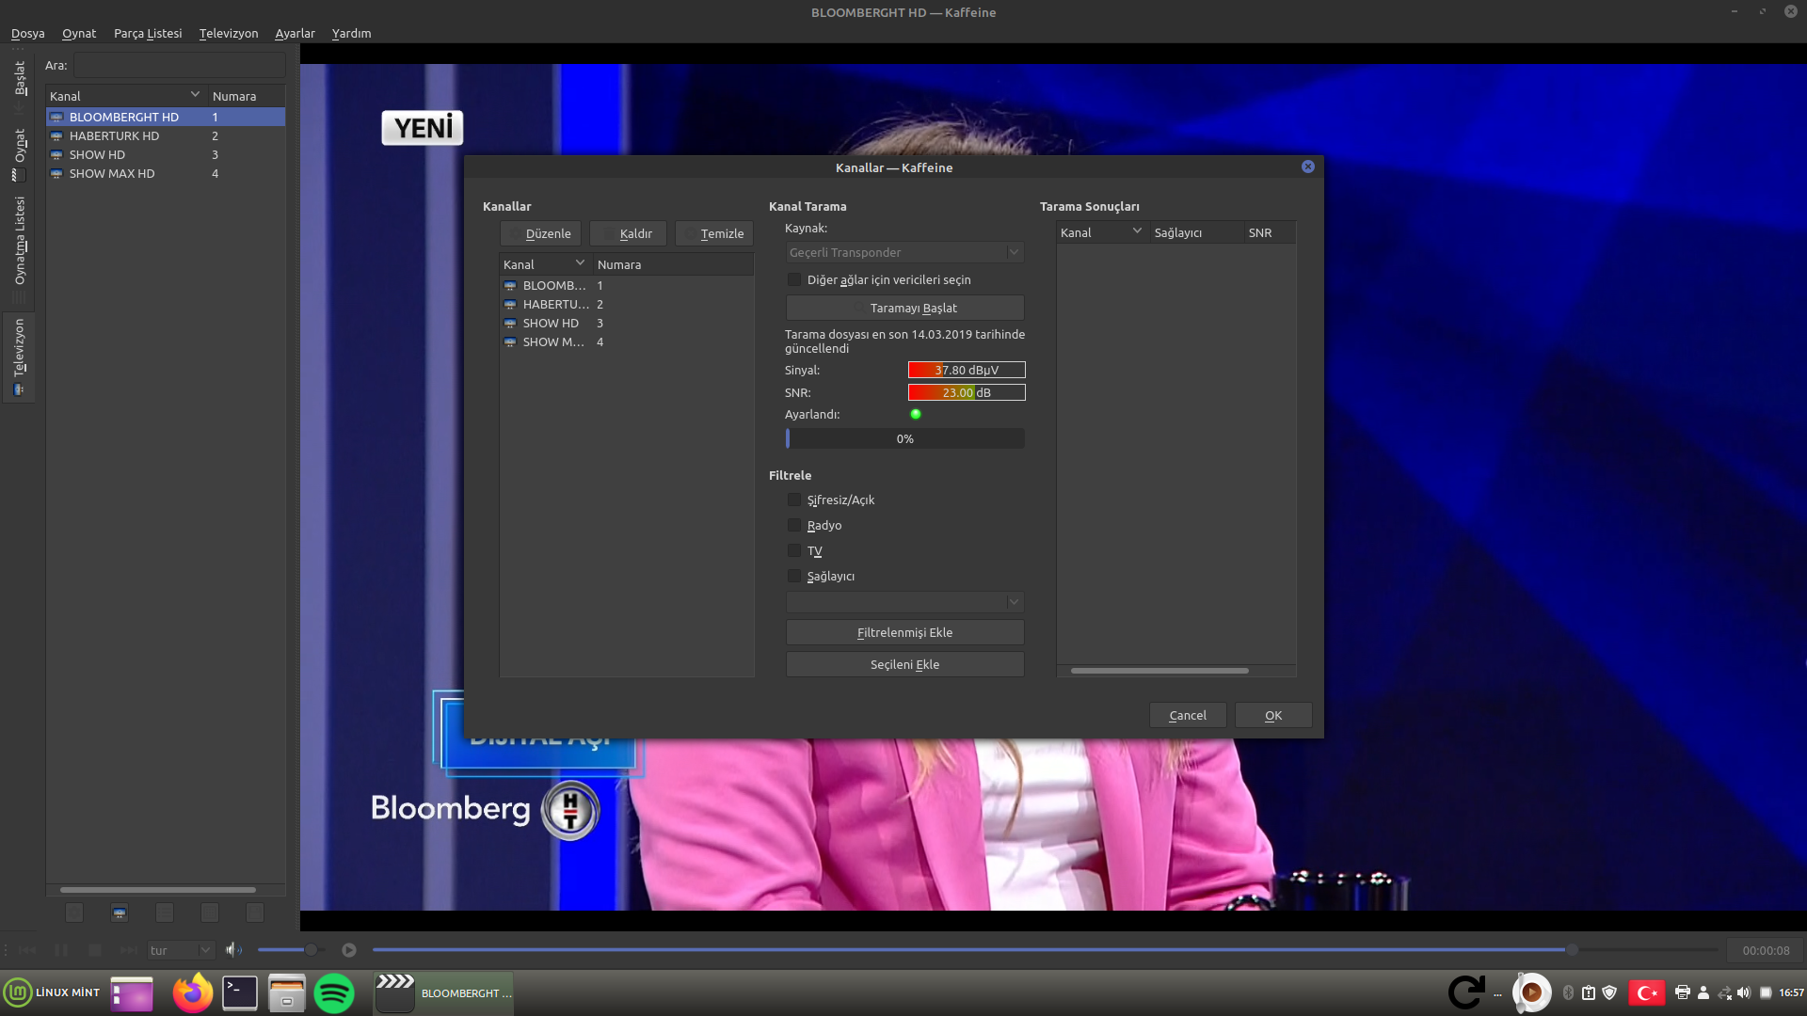Click the Seçileni Ekle button
The image size is (1807, 1016).
[x=904, y=664]
